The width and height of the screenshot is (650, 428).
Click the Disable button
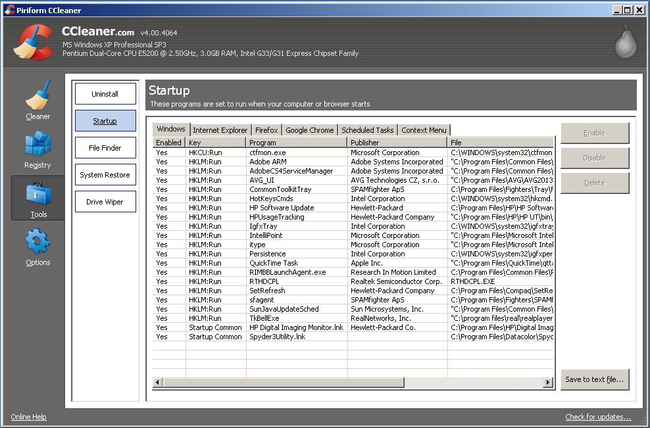(x=595, y=158)
